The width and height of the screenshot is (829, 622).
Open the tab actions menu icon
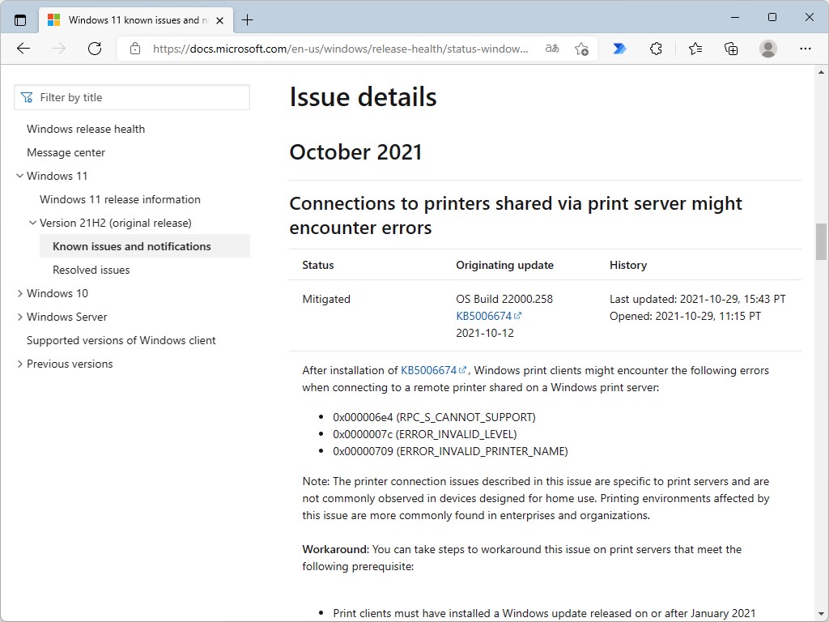pyautogui.click(x=20, y=20)
